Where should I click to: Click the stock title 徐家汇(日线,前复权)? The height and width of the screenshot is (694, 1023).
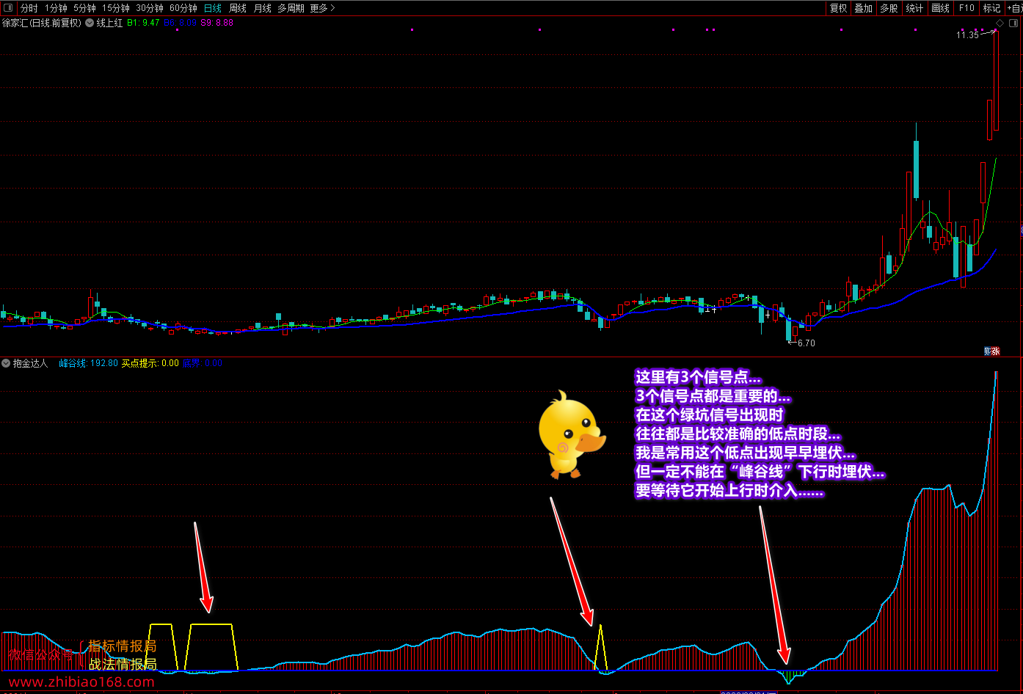[42, 23]
